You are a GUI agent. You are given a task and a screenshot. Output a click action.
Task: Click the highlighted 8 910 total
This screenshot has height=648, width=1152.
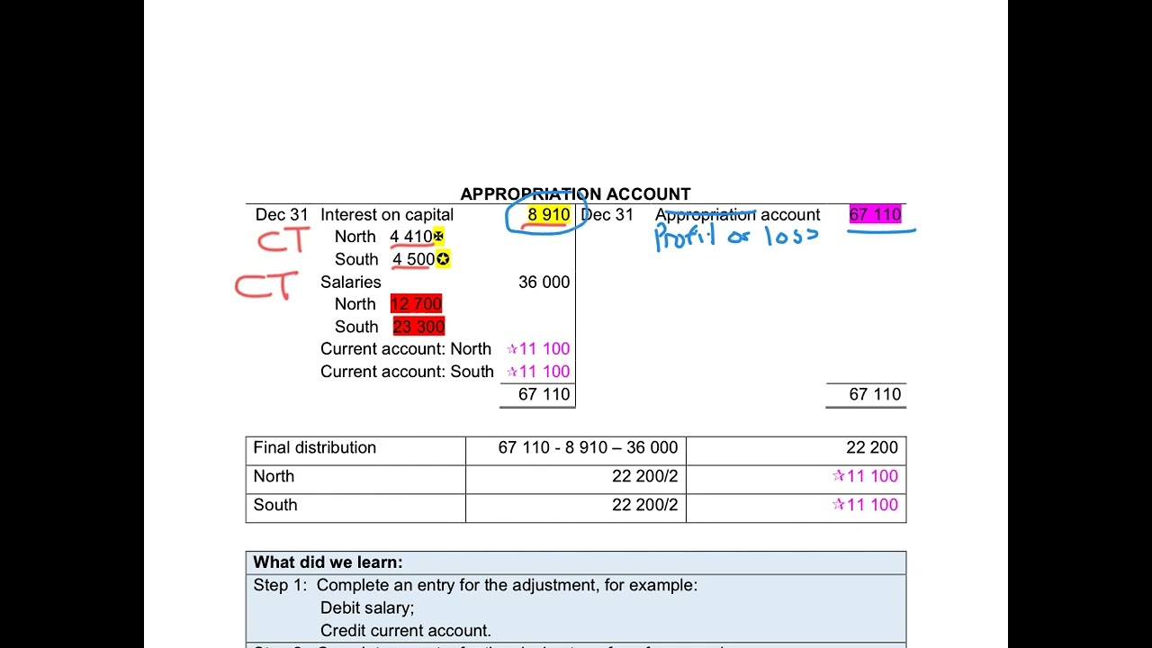coord(548,215)
